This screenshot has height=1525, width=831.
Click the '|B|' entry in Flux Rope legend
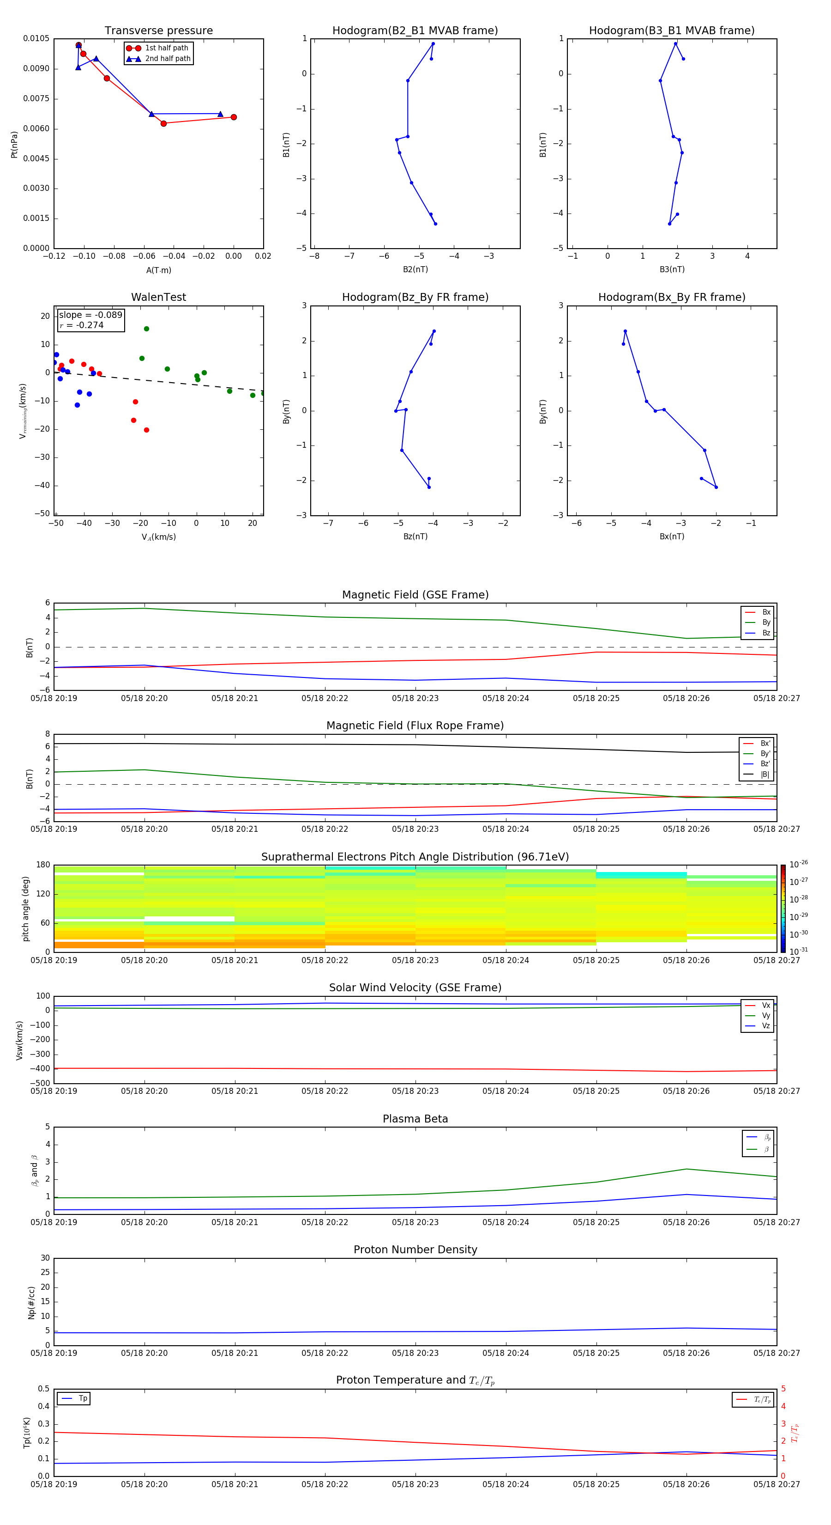point(757,775)
